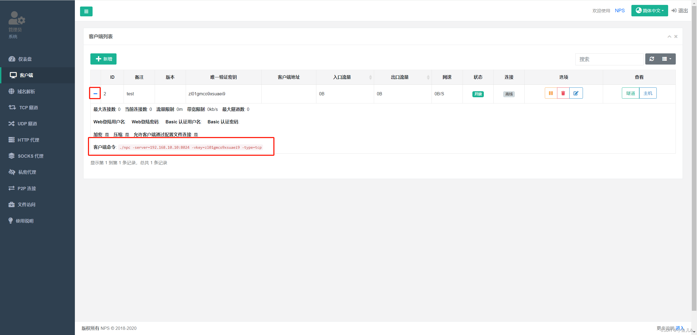This screenshot has width=697, height=335.
Task: Collapse the 客户端列表 panel with chevron
Action: coord(669,36)
